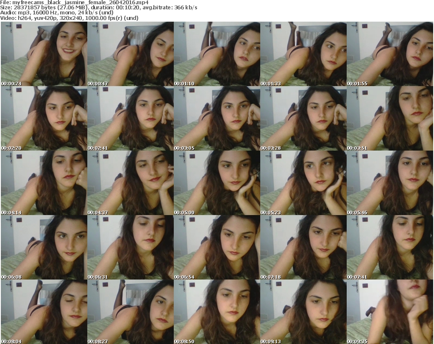The height and width of the screenshot is (344, 434).
Task: Click the Audio mp3 info line
Action: coord(57,13)
